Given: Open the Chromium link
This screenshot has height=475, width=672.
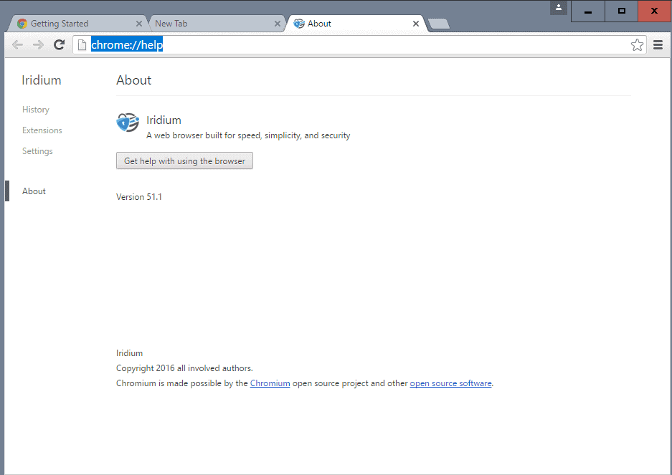Looking at the screenshot, I should point(270,383).
